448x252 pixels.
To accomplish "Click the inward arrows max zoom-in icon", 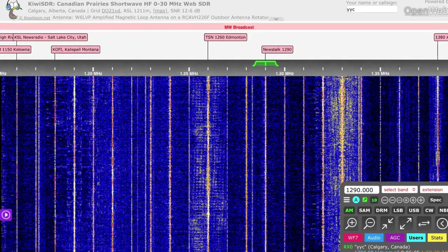I will (x=387, y=223).
